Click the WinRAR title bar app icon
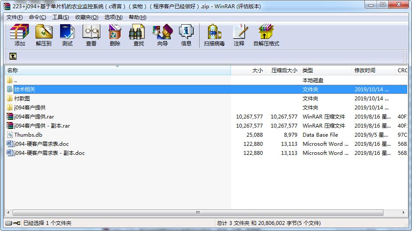Image resolution: width=412 pixels, height=231 pixels. (7, 6)
